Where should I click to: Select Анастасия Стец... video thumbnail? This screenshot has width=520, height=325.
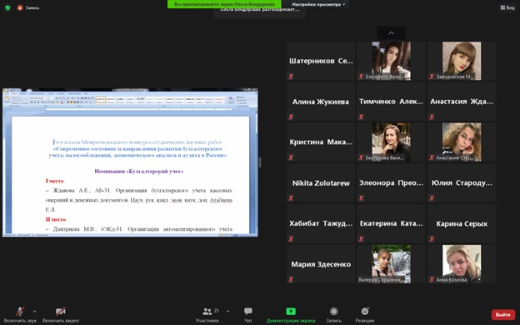click(462, 142)
